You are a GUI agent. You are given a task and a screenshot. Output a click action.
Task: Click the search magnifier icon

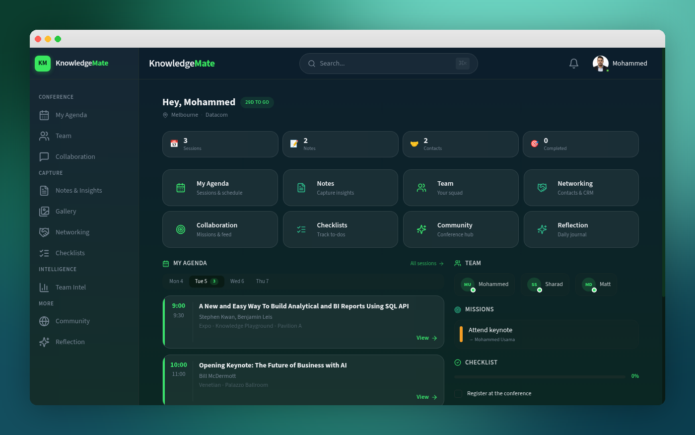[x=312, y=64]
